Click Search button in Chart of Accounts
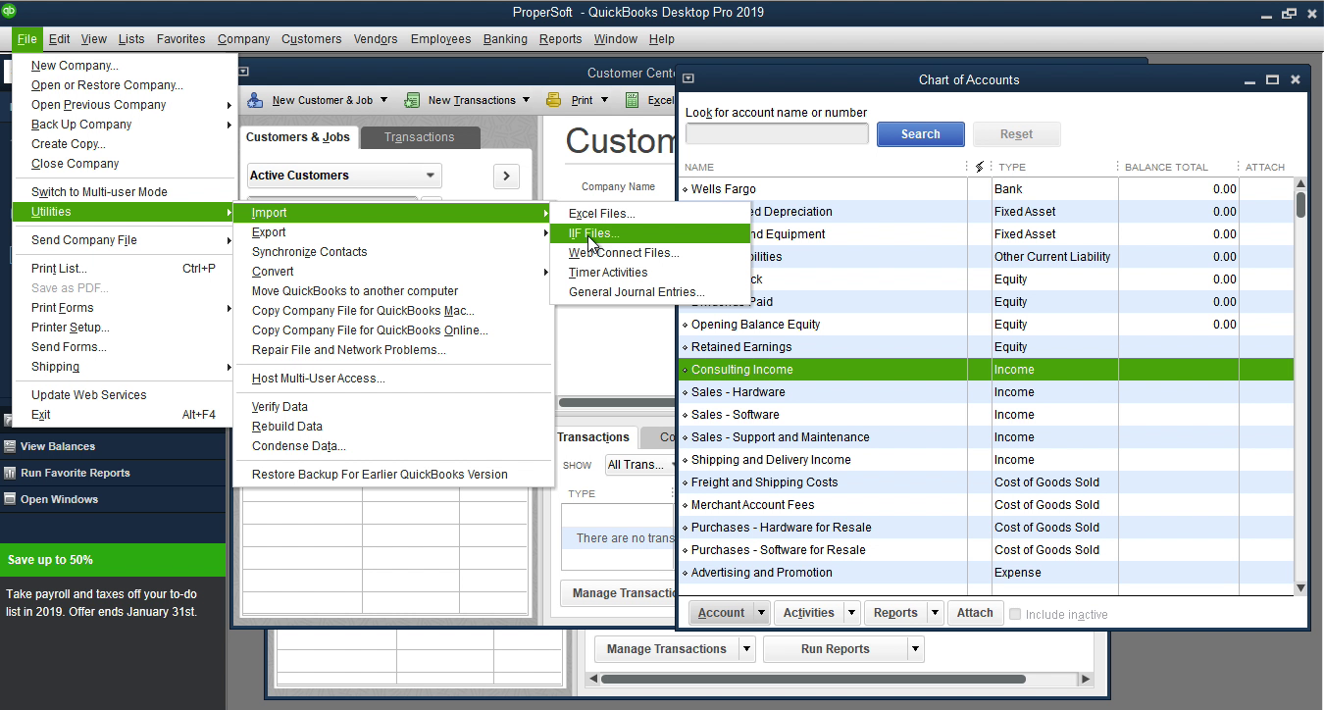1324x710 pixels. [x=920, y=134]
